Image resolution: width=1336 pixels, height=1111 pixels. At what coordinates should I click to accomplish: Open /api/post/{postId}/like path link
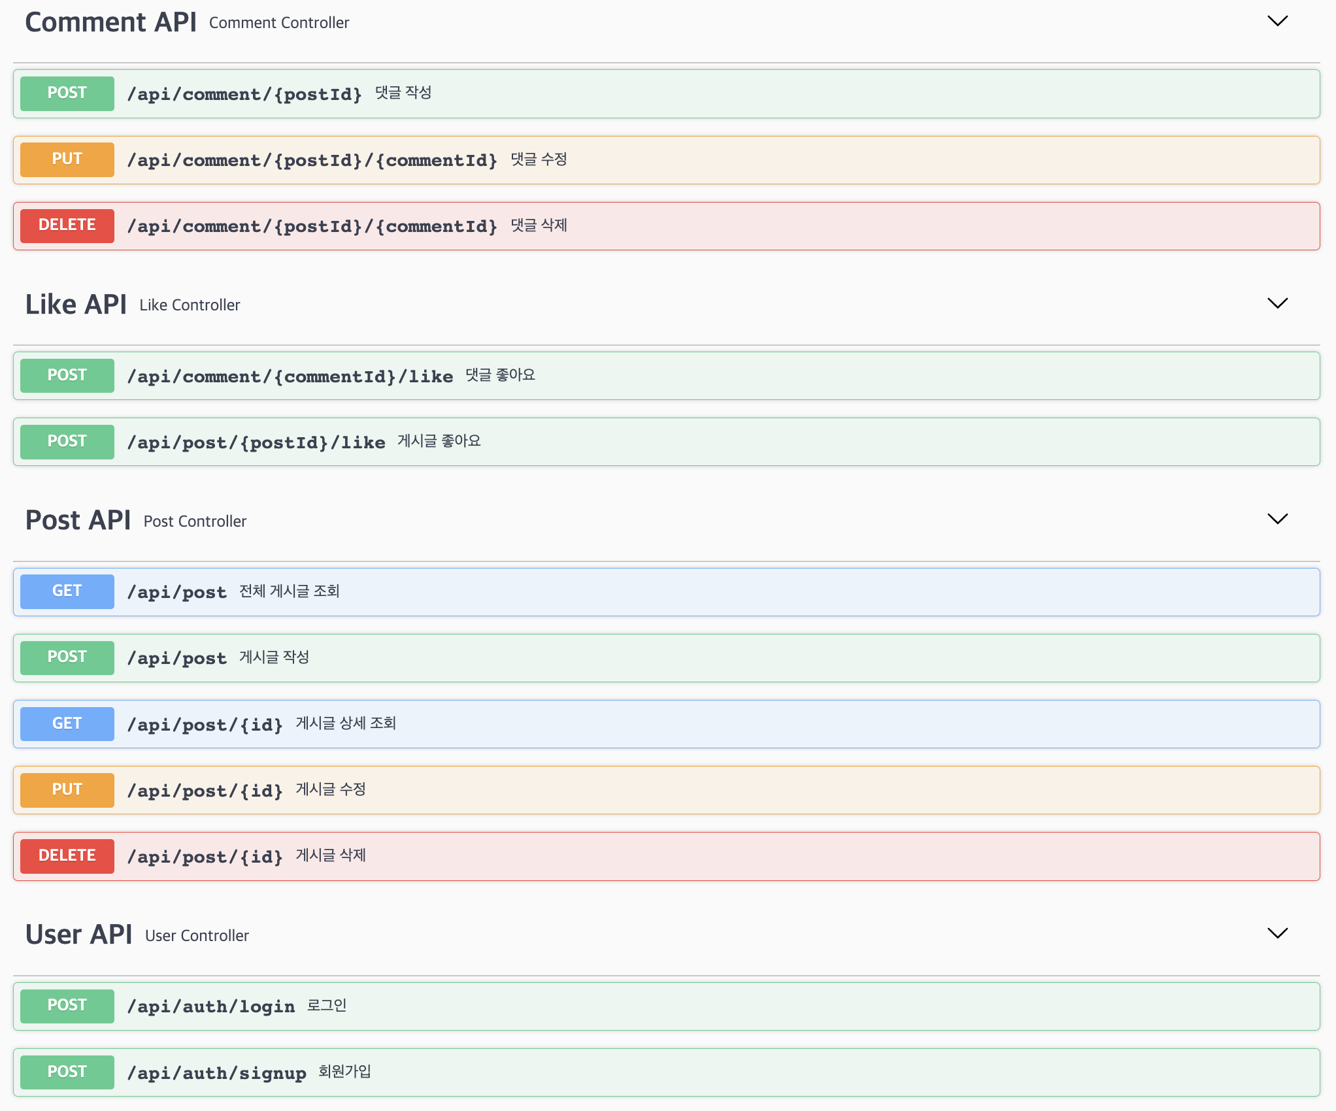256,442
